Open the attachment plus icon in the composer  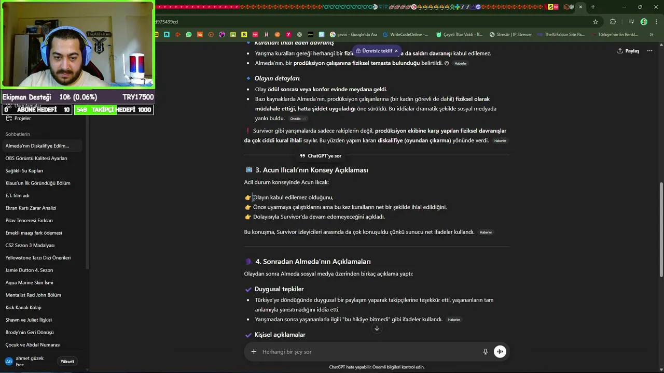254,352
